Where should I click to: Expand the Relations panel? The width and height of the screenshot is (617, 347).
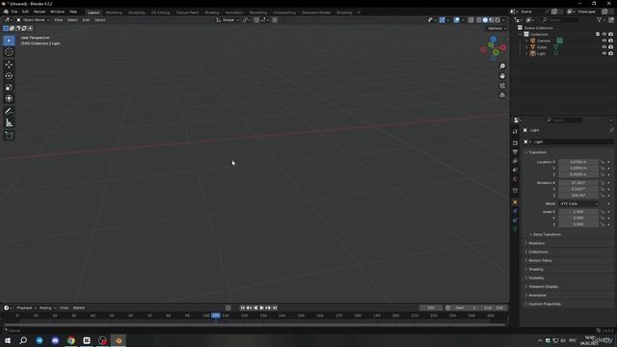536,243
